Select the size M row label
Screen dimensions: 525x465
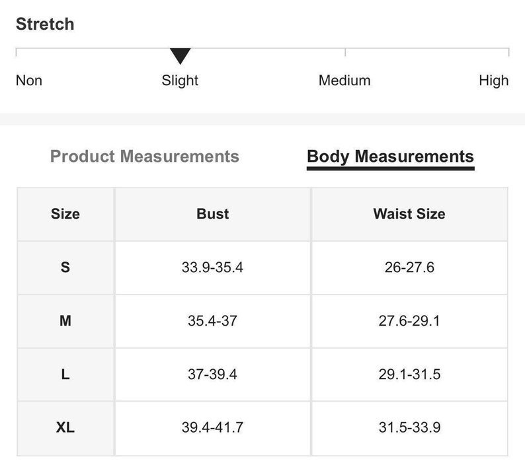pos(65,321)
